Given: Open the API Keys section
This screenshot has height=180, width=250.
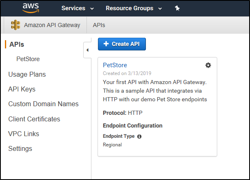Looking at the screenshot, I should [x=22, y=89].
